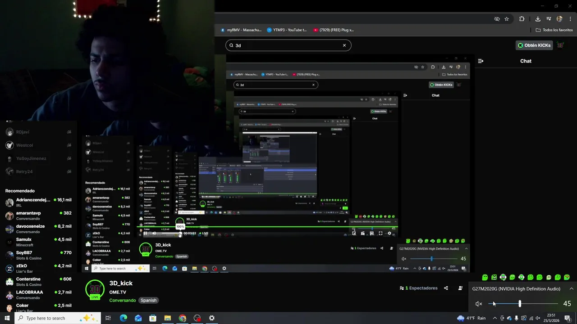Open RDjavi followed channel

point(38,132)
